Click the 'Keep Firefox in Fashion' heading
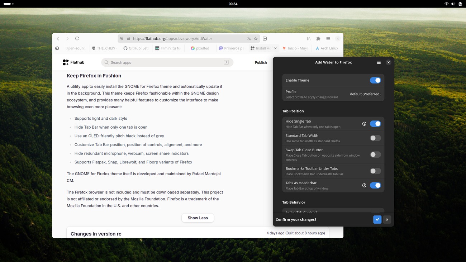This screenshot has height=262, width=466. coord(94,76)
